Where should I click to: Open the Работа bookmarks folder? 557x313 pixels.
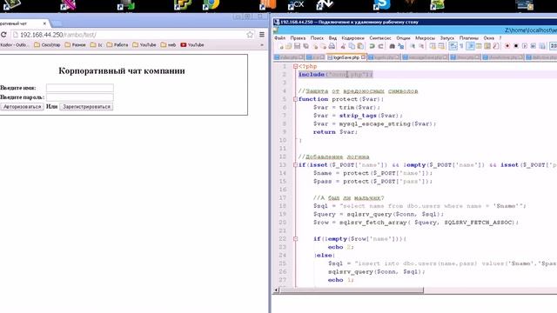(117, 45)
